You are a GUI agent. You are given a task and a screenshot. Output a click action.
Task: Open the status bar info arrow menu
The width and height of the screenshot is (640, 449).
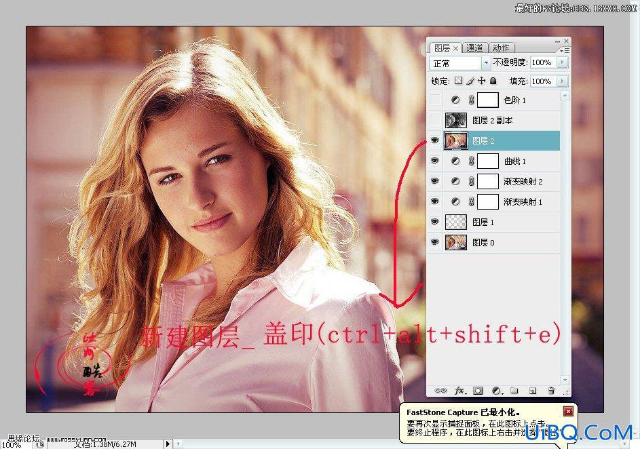click(x=168, y=444)
